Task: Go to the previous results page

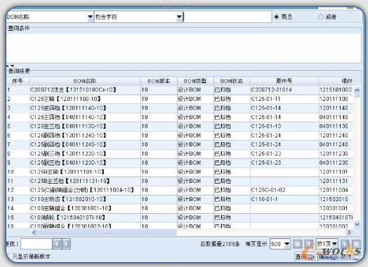Action: [308, 244]
